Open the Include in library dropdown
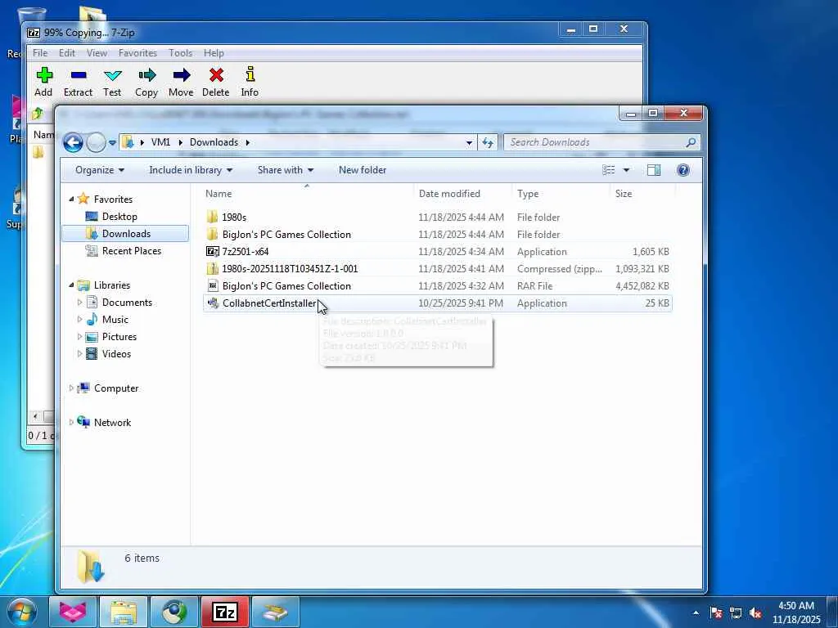 pos(191,170)
